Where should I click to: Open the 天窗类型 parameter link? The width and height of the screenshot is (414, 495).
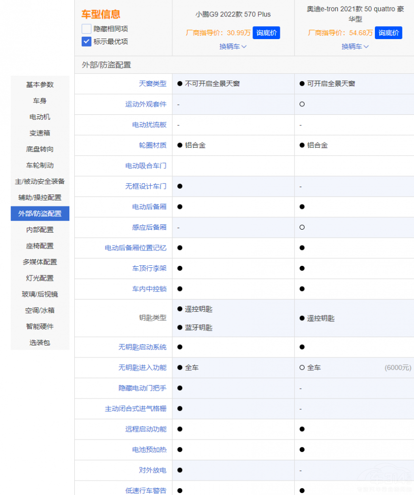click(x=153, y=84)
